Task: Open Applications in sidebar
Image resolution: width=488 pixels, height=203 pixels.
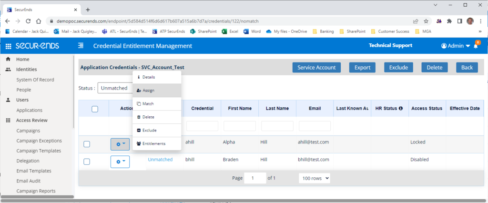Action: [29, 110]
